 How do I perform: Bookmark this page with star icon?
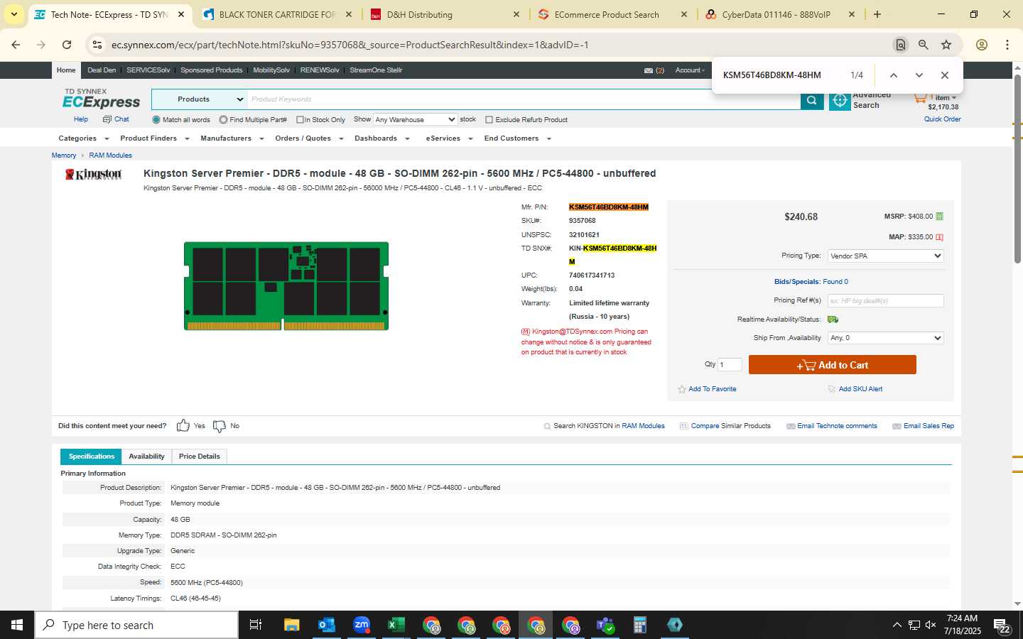click(x=946, y=45)
